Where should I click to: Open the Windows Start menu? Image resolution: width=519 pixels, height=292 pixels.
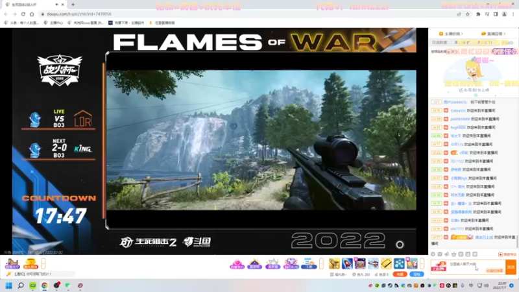click(9, 286)
